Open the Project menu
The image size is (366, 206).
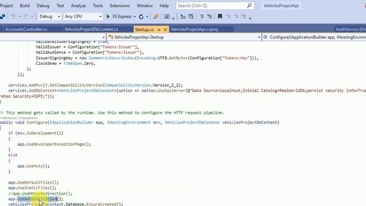pos(6,6)
